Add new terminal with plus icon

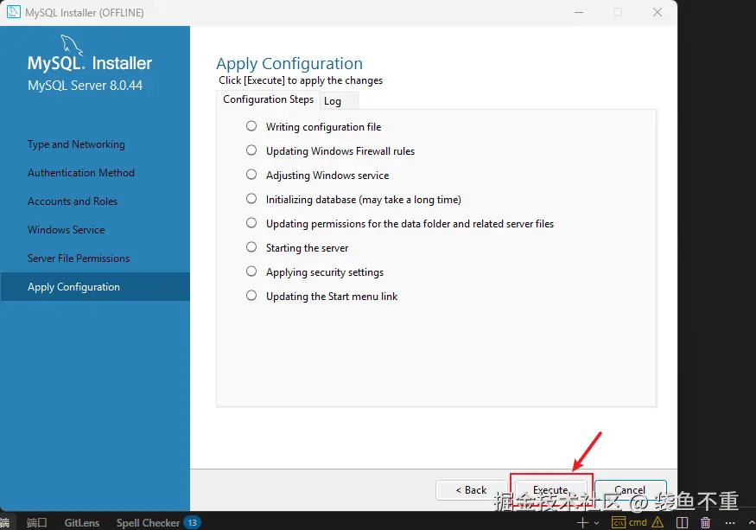[582, 523]
